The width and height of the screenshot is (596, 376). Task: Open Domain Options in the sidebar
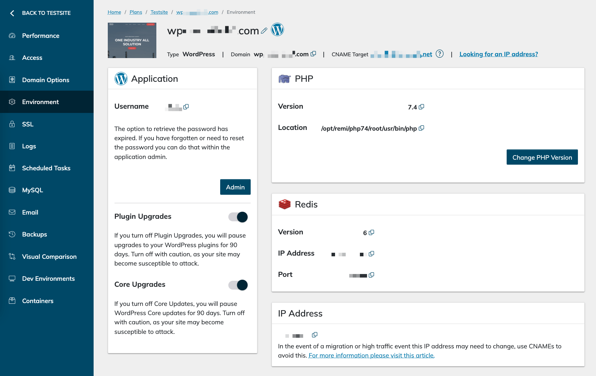point(47,80)
